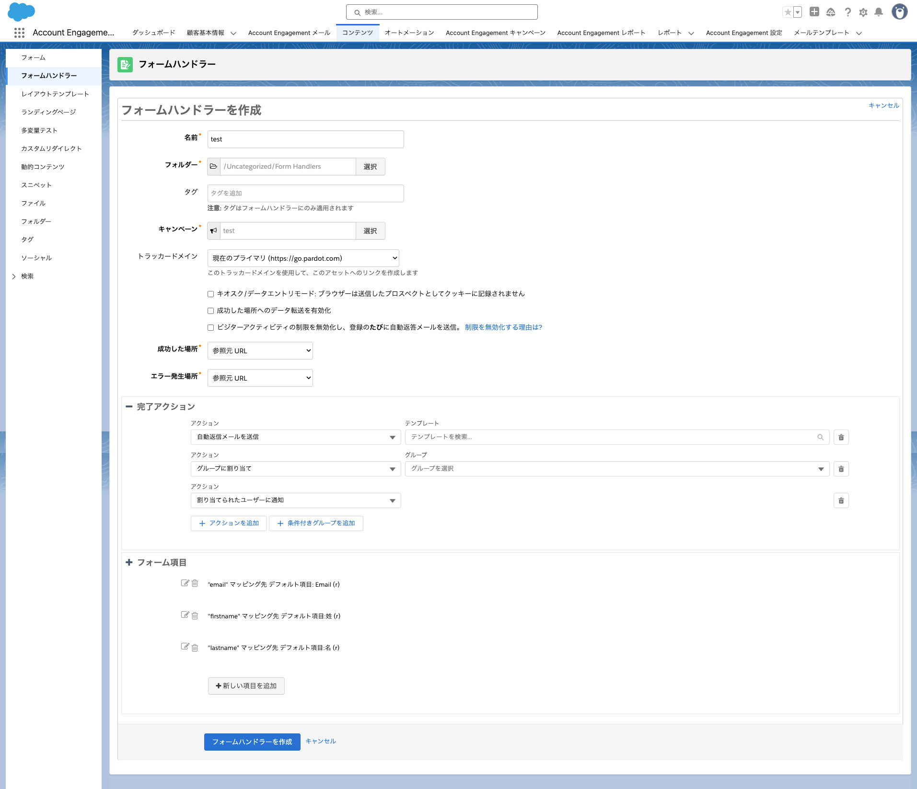Viewport: 917px width, 789px height.
Task: Click the template search magnifier icon
Action: pos(821,437)
